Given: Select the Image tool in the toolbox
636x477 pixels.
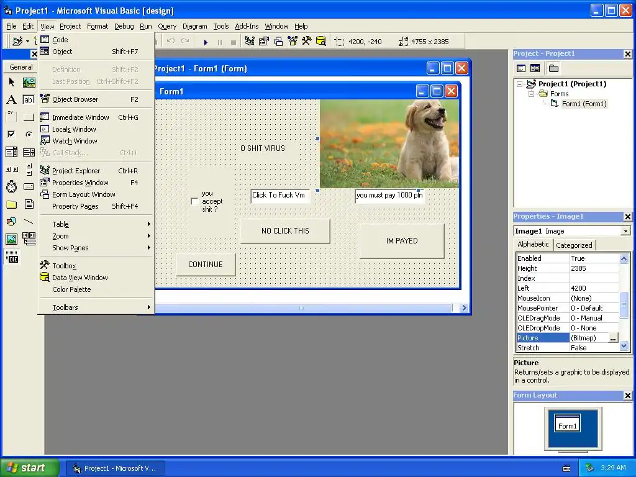Looking at the screenshot, I should point(11,239).
